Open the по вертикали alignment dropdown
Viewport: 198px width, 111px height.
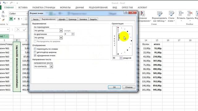tap(61, 38)
